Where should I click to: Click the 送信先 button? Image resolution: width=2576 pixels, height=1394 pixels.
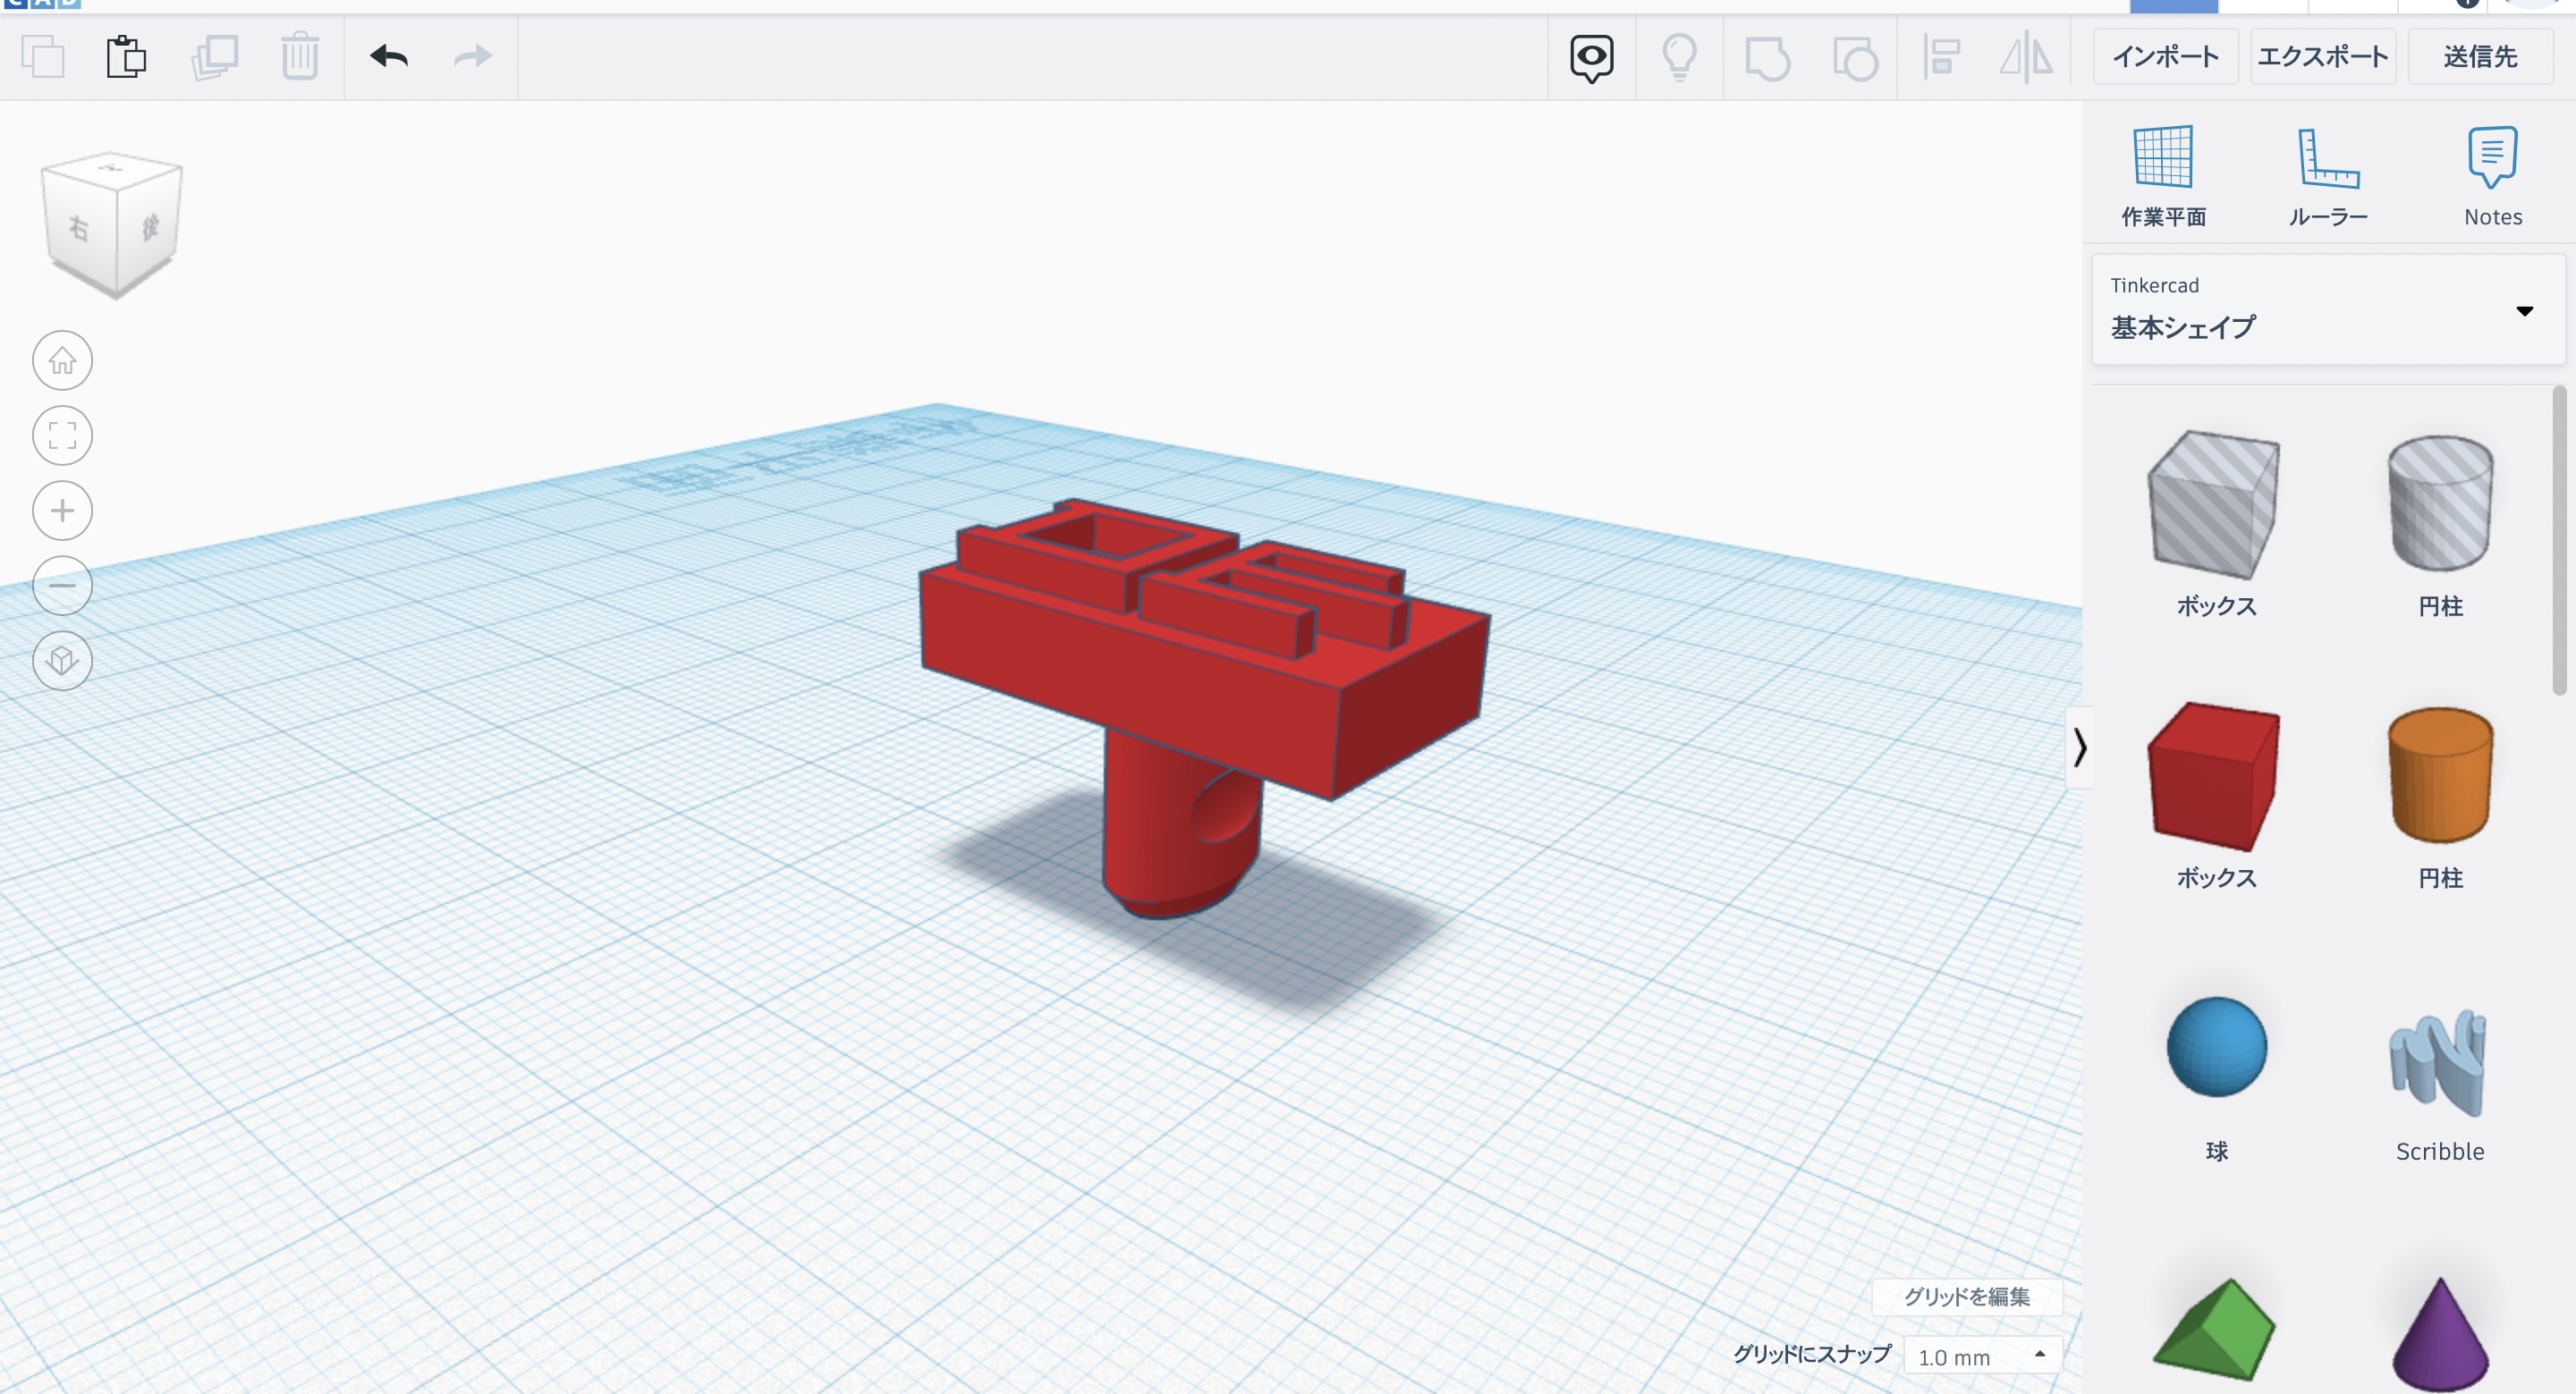tap(2480, 57)
